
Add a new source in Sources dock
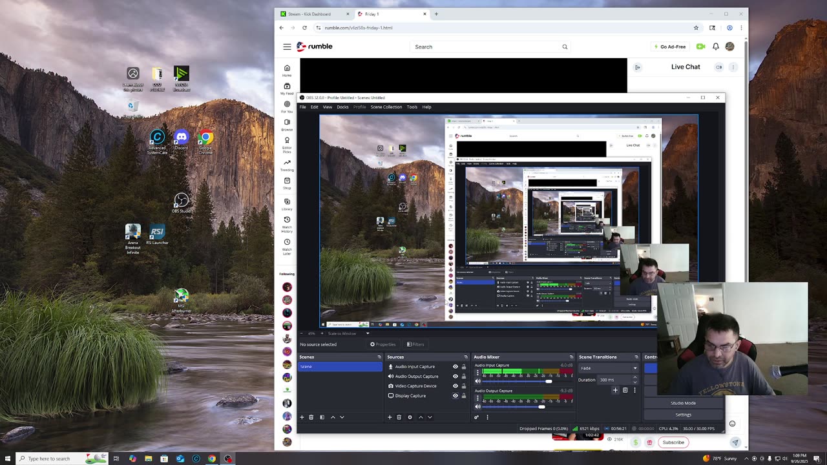(390, 417)
